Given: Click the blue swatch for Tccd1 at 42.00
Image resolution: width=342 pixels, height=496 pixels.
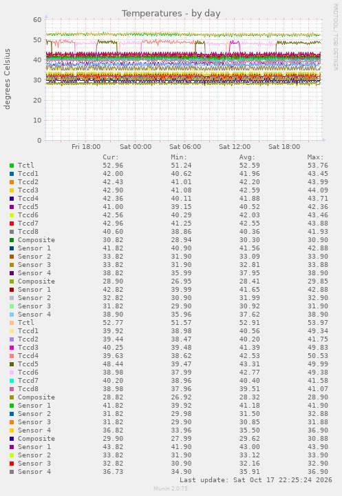Looking at the screenshot, I should coord(12,174).
